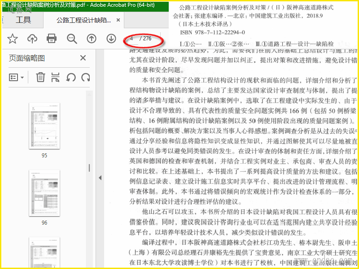Click the extract pages scissors icon

55,77
